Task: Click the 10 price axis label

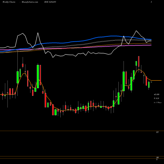Action: 157,157
